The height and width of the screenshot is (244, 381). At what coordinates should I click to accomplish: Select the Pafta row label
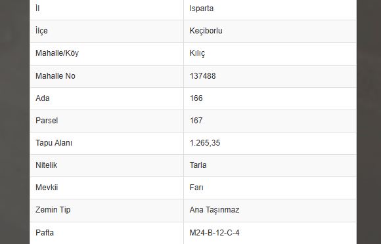click(45, 233)
